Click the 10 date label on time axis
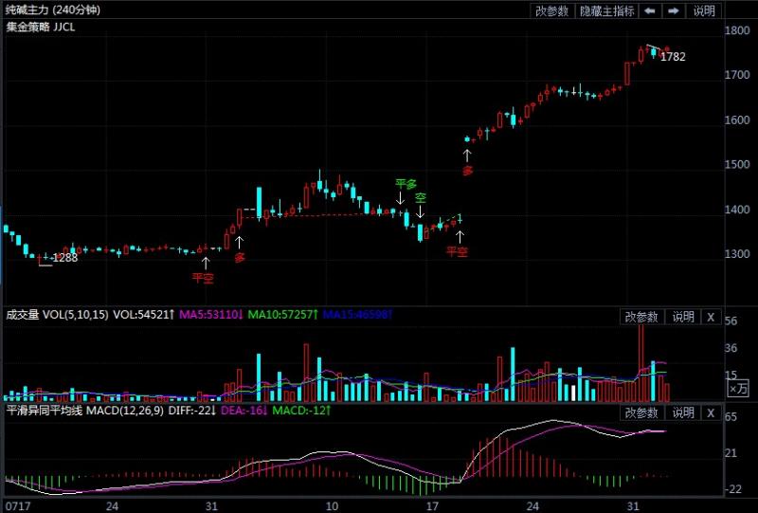Image resolution: width=758 pixels, height=513 pixels. point(332,506)
